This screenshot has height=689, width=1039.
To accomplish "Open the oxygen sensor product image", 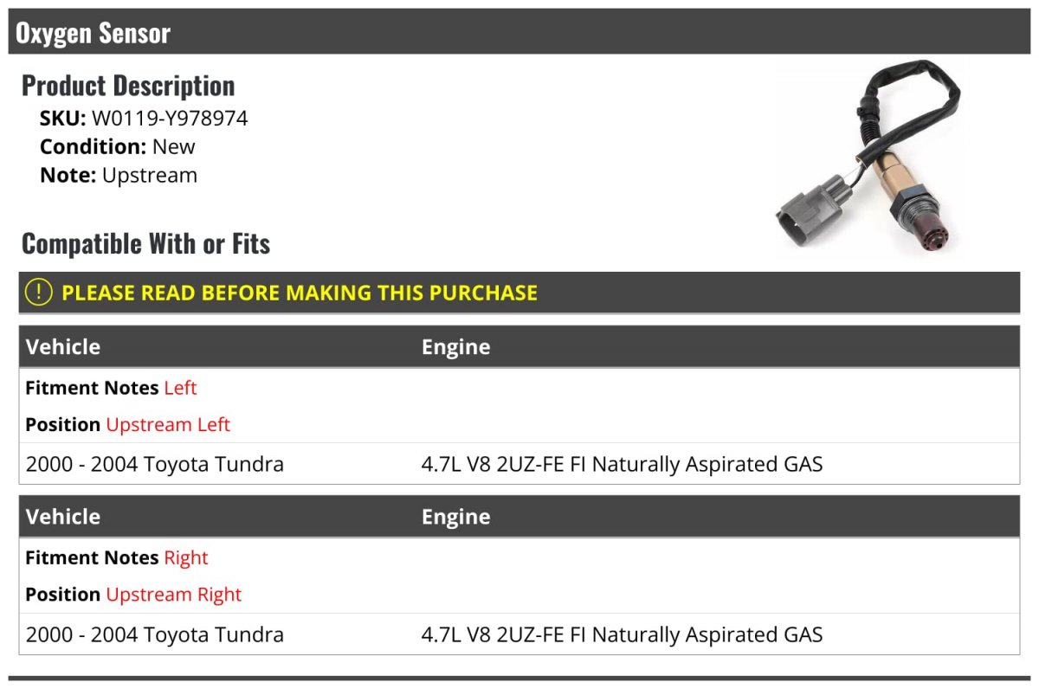I will click(x=867, y=158).
